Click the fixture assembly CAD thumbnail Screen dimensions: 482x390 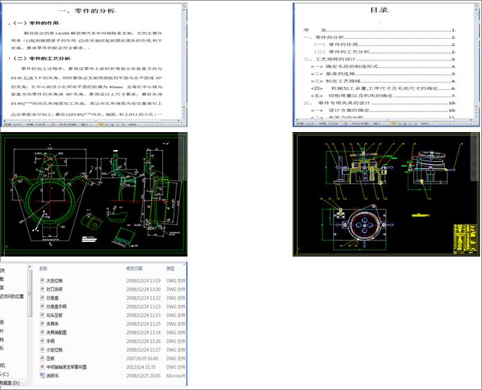[x=386, y=194]
